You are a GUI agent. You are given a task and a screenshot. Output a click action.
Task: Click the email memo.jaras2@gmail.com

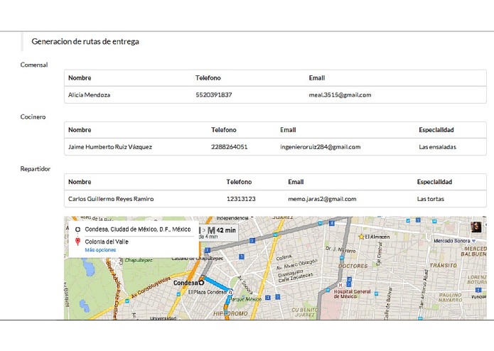(322, 199)
